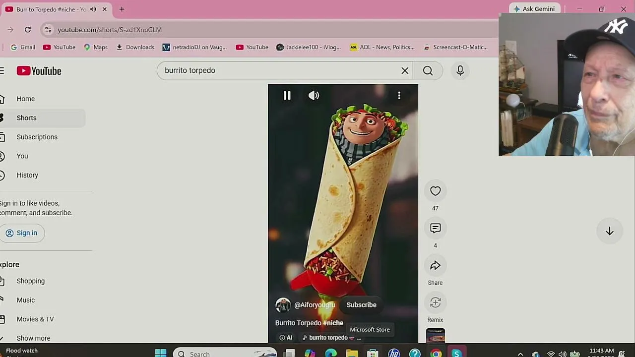Open the You section in the sidebar
The height and width of the screenshot is (357, 635).
click(x=22, y=156)
